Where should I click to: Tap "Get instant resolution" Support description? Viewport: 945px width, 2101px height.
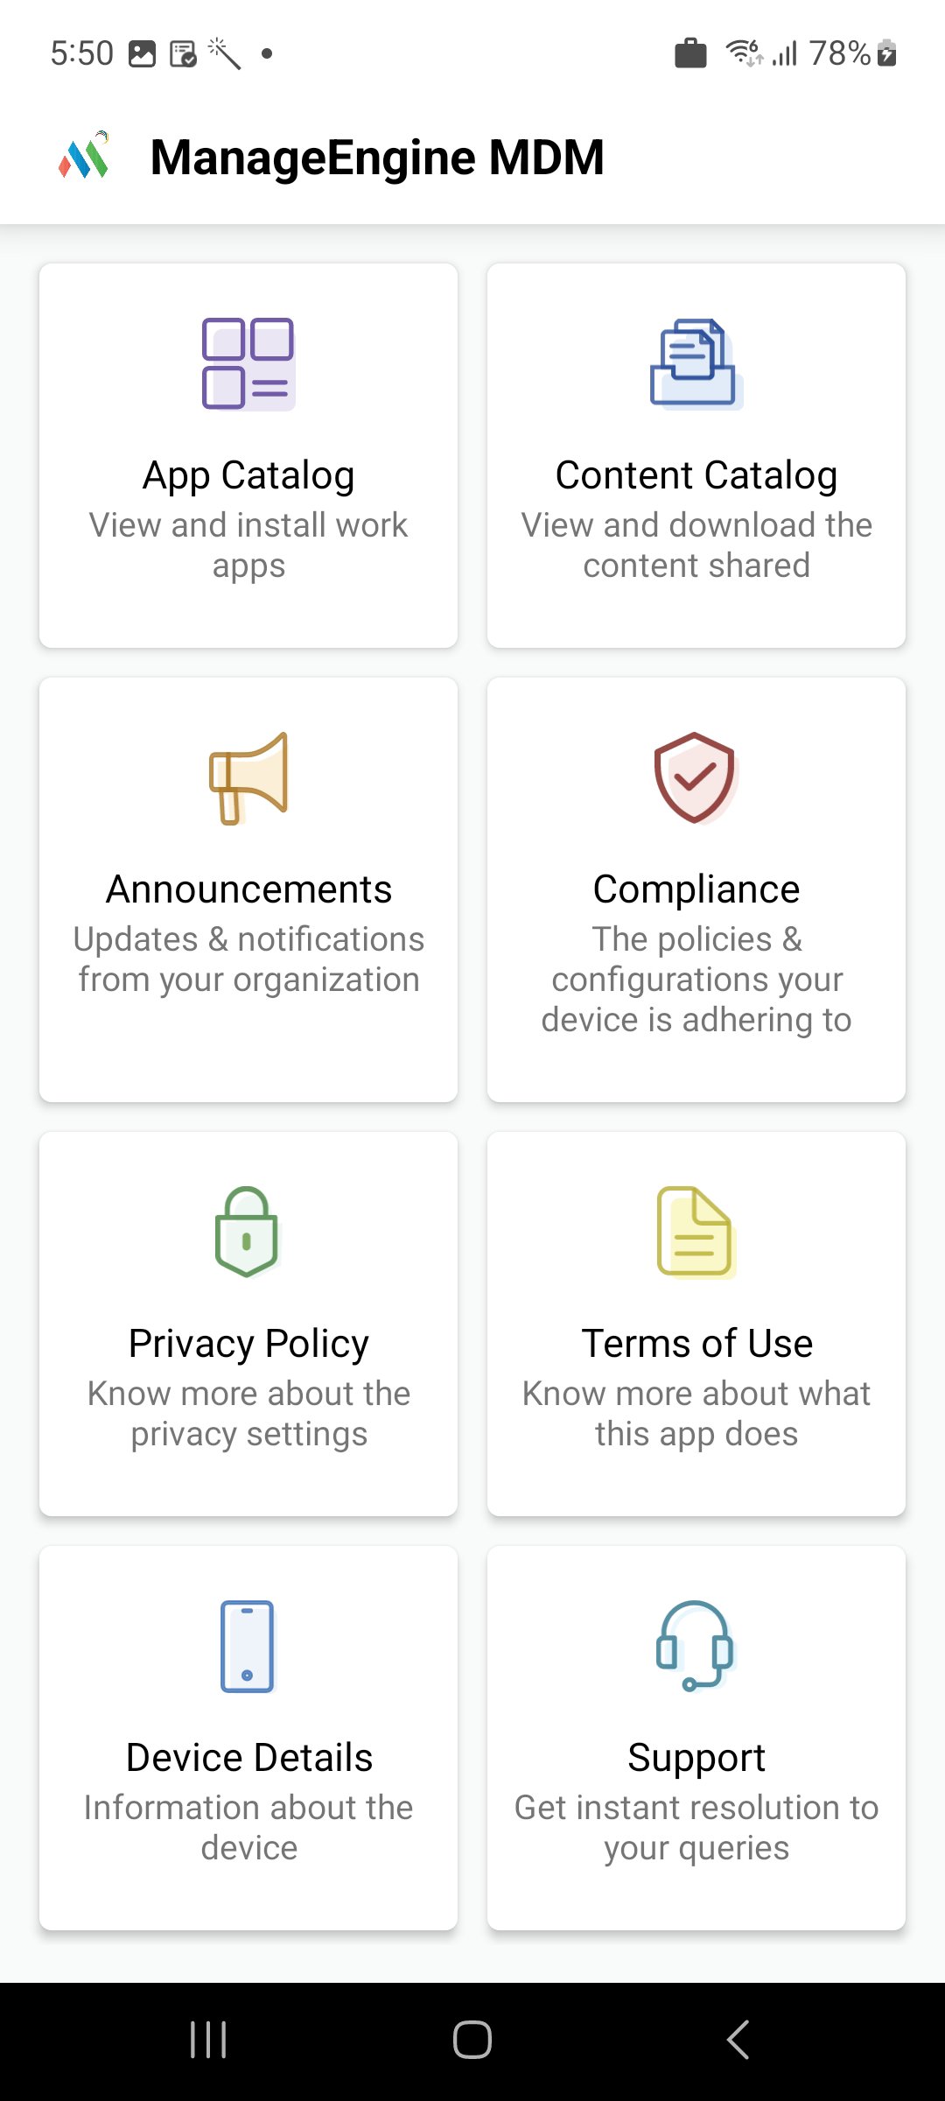696,1828
